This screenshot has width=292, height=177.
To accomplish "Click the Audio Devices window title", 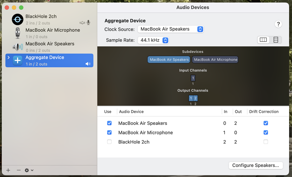I will pyautogui.click(x=193, y=8).
